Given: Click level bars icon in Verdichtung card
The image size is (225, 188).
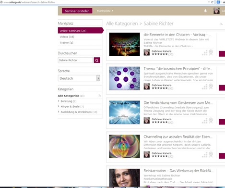Looking at the screenshot, I should 204,121.
